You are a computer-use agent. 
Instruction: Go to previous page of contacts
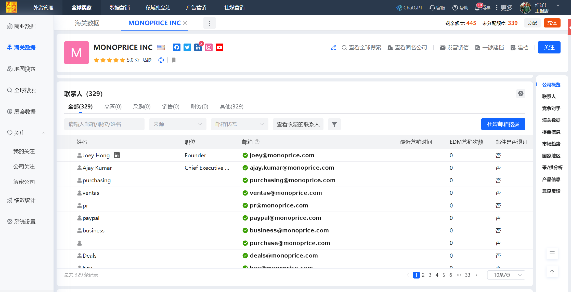(408, 275)
